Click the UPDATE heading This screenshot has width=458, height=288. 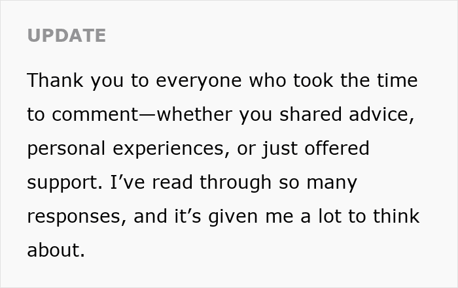66,35
